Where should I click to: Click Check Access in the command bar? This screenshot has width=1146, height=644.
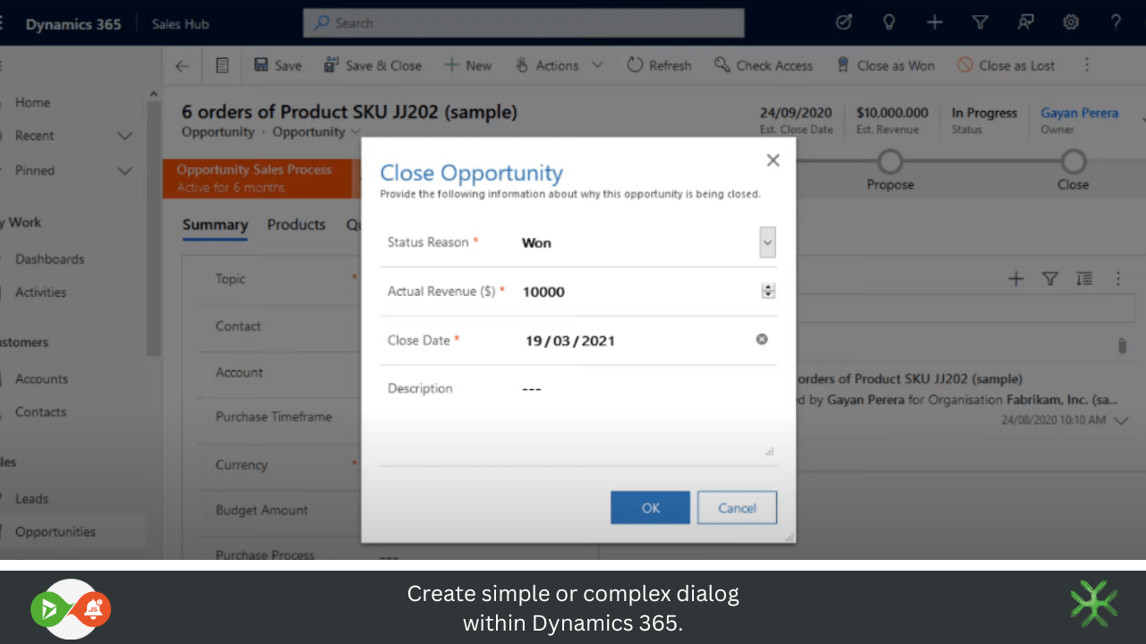[x=764, y=65]
